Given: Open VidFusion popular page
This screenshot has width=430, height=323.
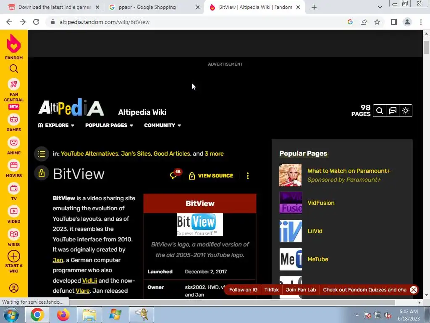Looking at the screenshot, I should point(321,203).
